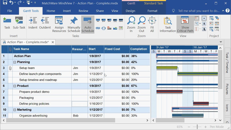Close the Action Plan - Complete.mvdx tab
Viewport: 231px width, 130px height.
tap(53, 42)
